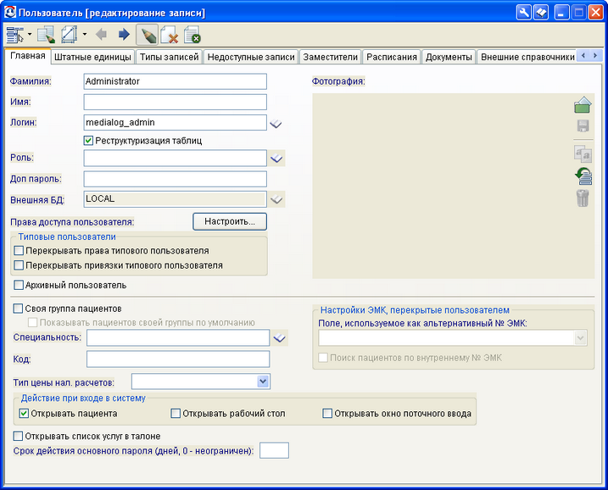The height and width of the screenshot is (490, 608).
Task: Enable Открывать список услуг в талоне
Action: [18, 436]
